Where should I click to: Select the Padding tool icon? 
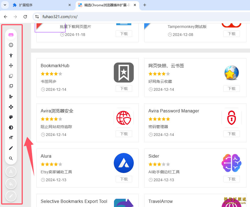11,86
